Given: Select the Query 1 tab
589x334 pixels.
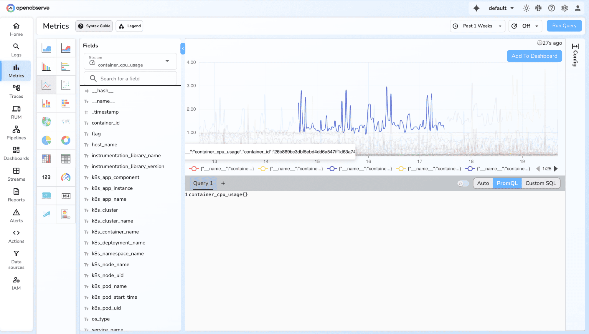Looking at the screenshot, I should [203, 183].
